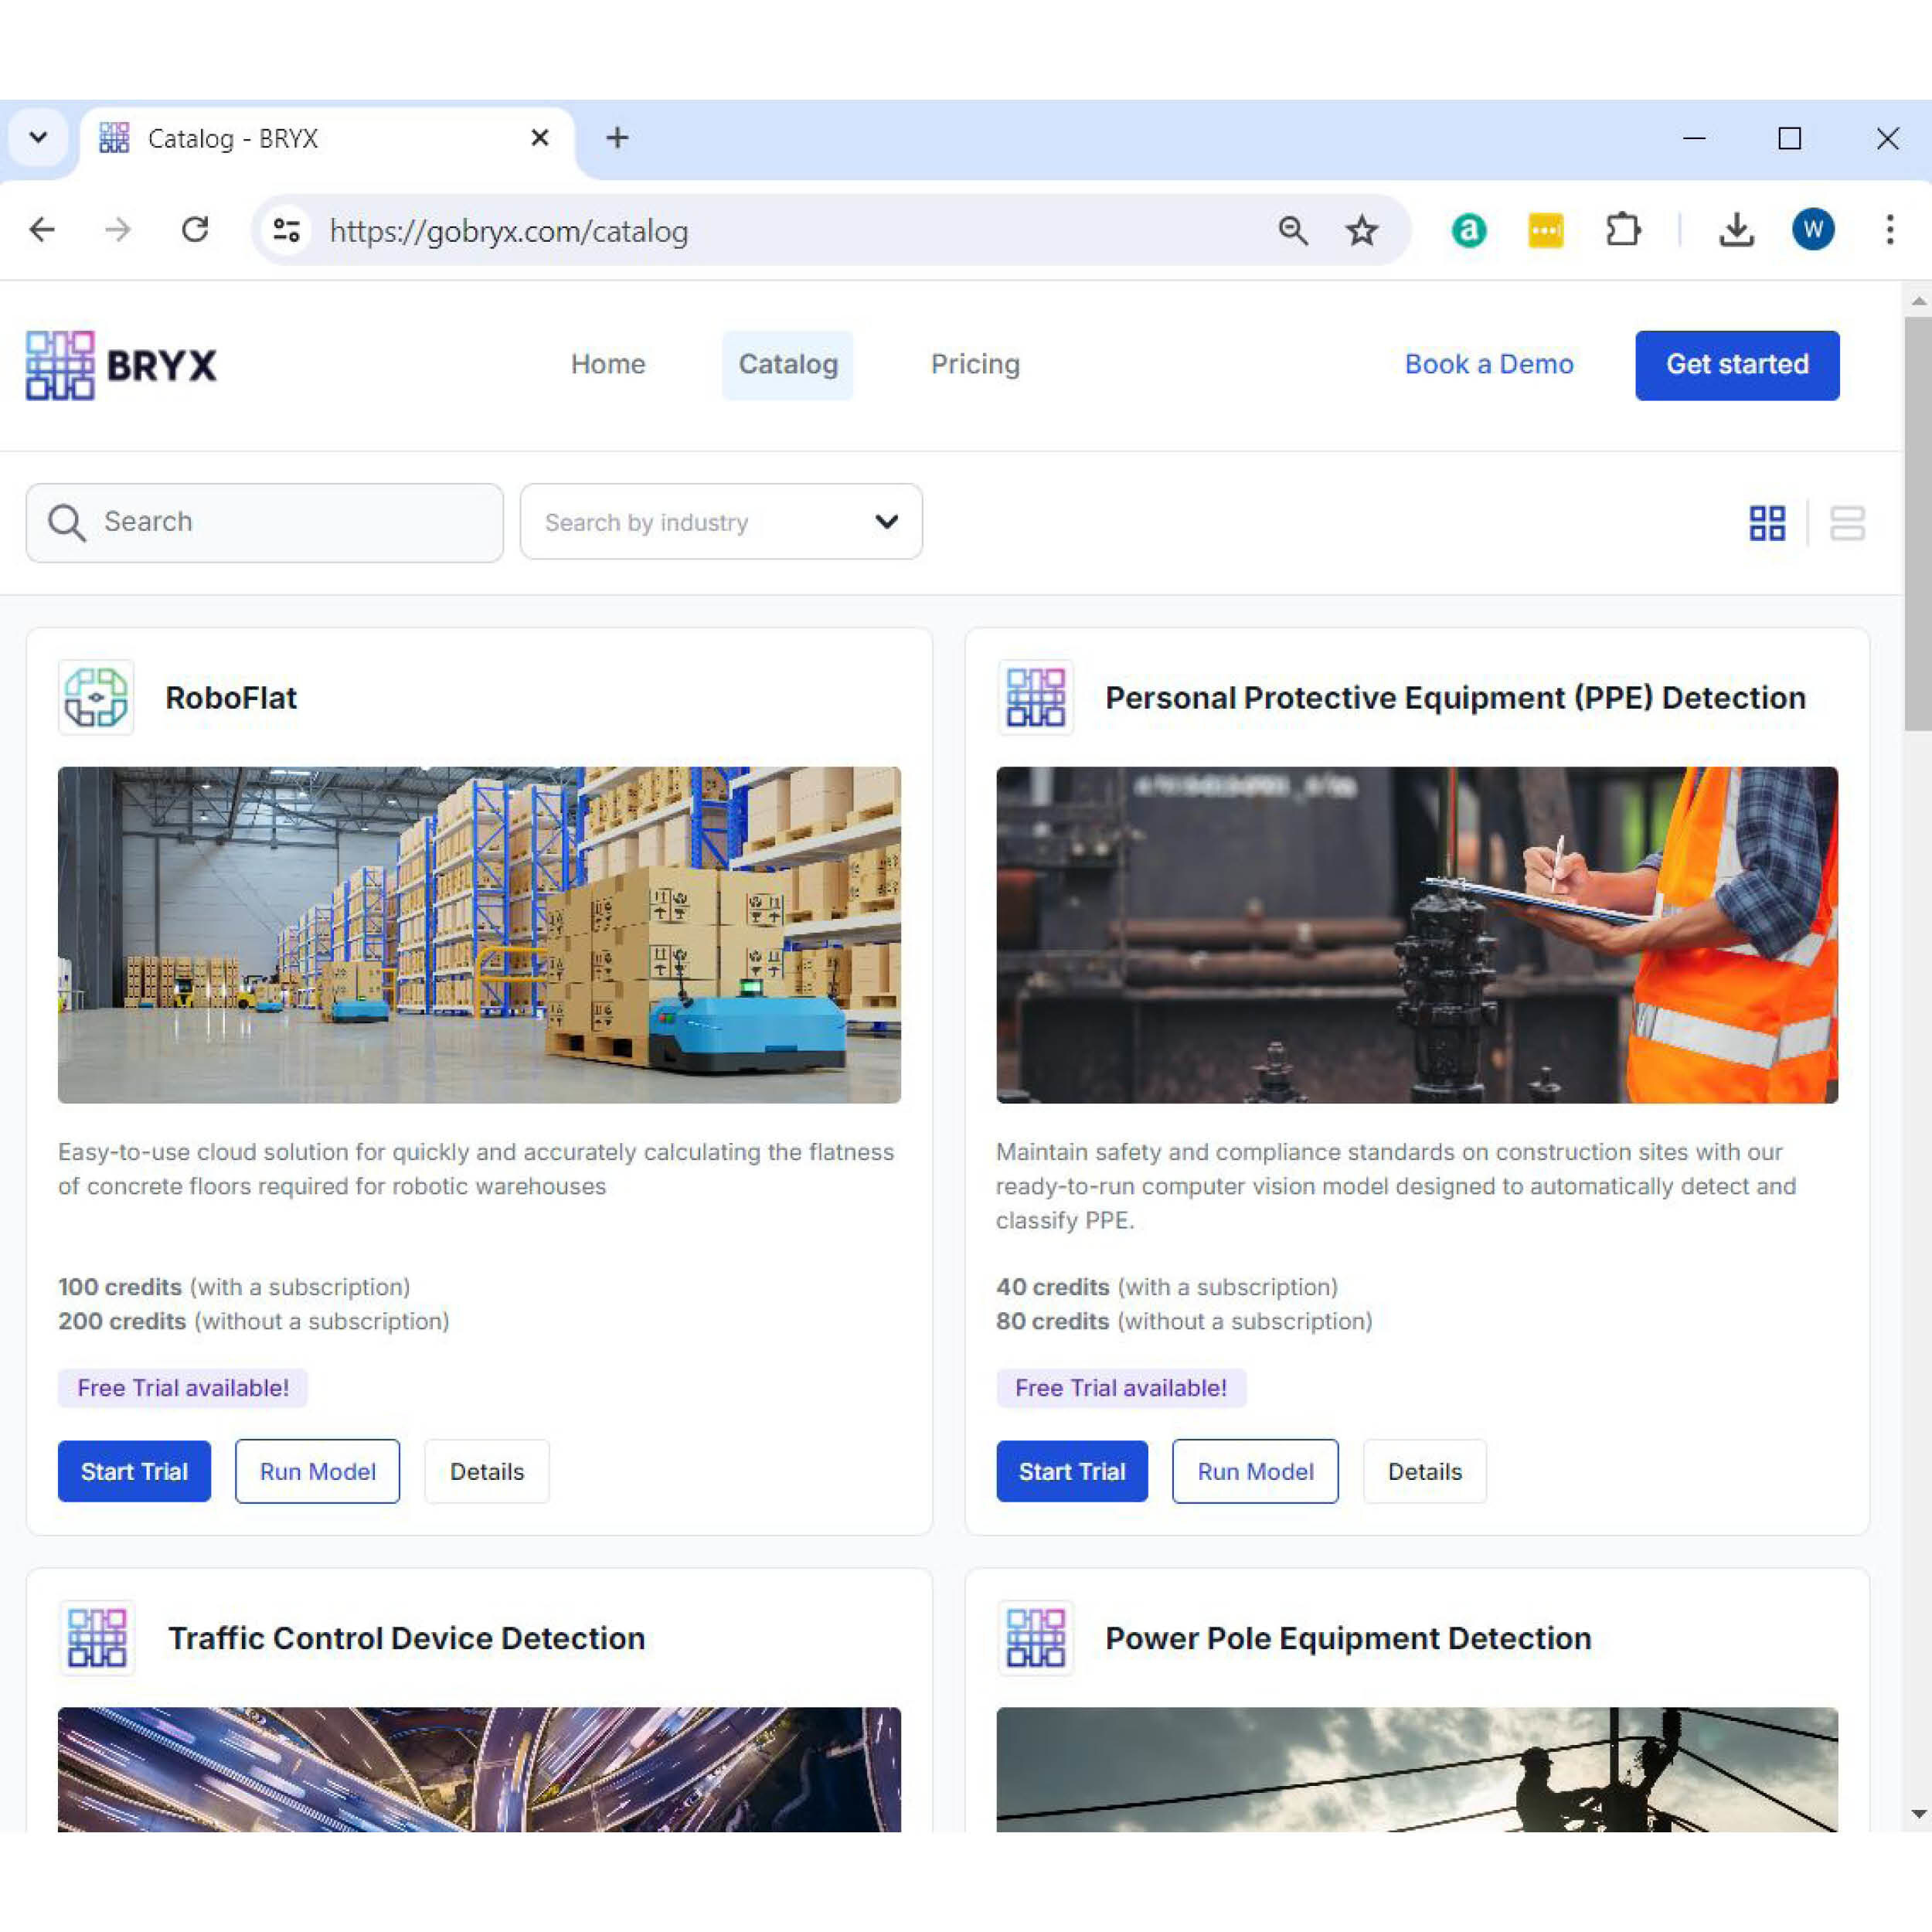Open the Catalog nav item
The height and width of the screenshot is (1932, 1932).
click(788, 365)
